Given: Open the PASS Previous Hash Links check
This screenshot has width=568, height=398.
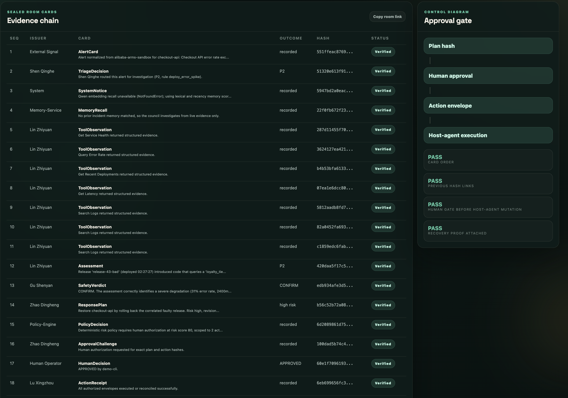Looking at the screenshot, I should [x=488, y=184].
